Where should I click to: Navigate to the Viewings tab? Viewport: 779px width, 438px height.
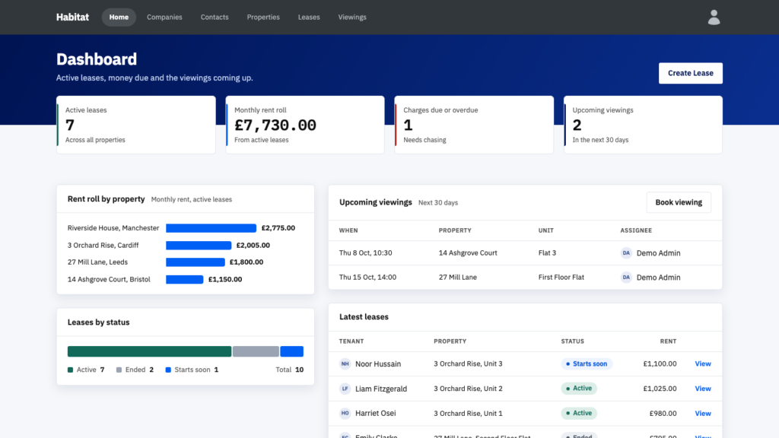pos(352,17)
